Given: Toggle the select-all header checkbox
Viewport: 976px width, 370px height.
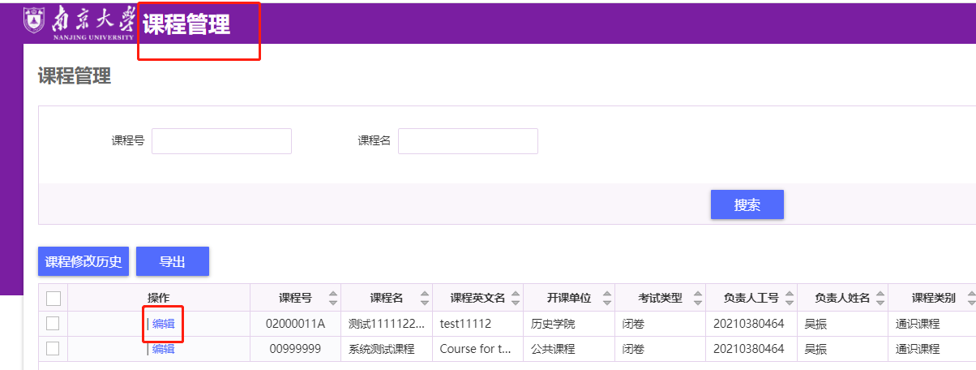Looking at the screenshot, I should 54,299.
